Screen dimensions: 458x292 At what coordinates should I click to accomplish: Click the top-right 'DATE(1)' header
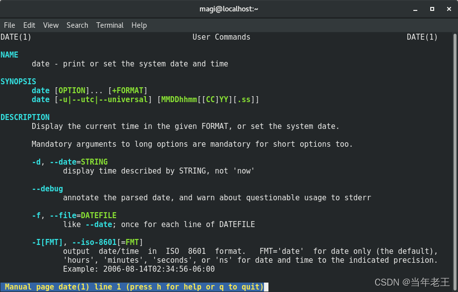pyautogui.click(x=422, y=37)
